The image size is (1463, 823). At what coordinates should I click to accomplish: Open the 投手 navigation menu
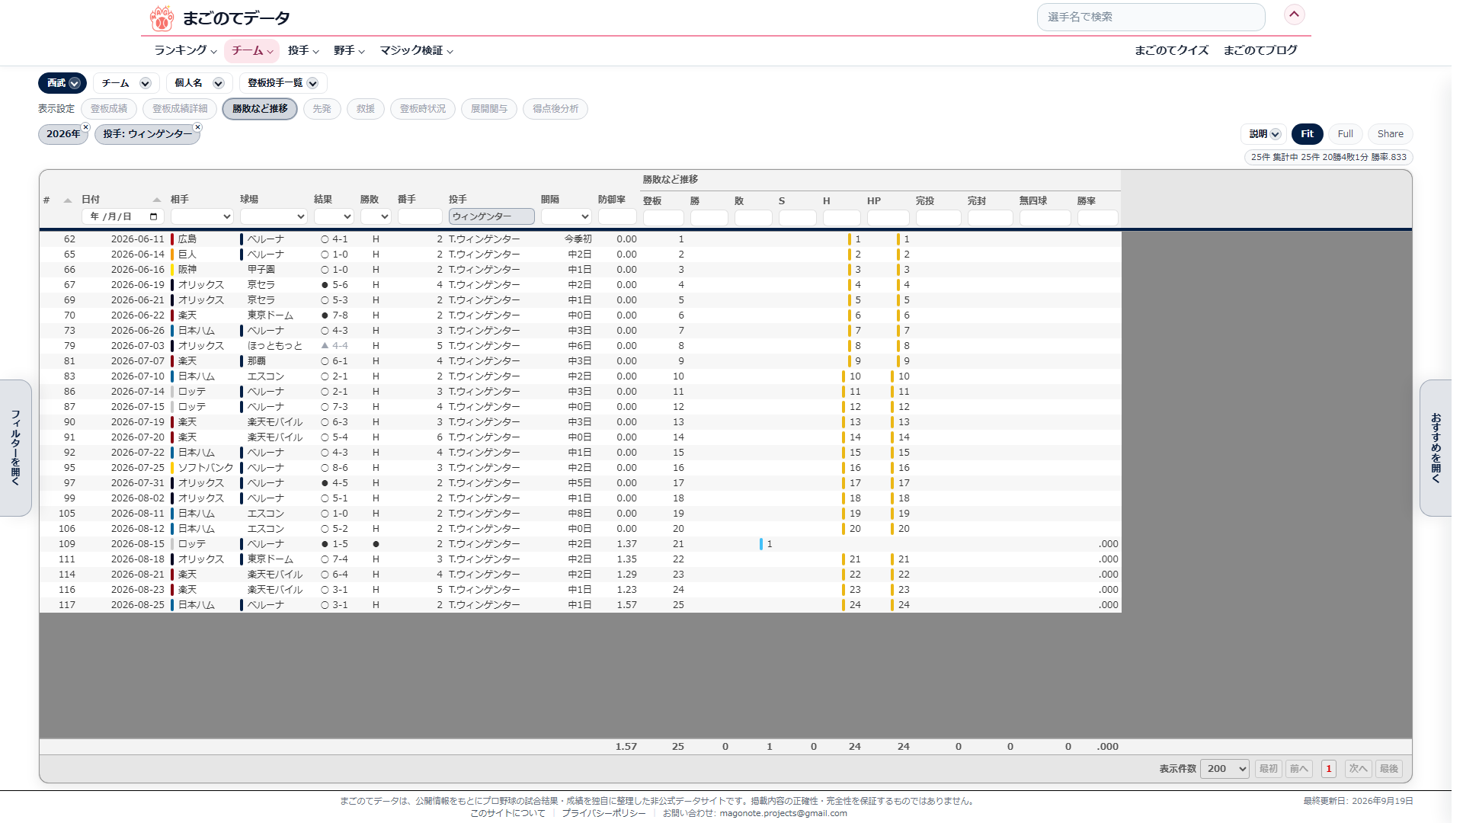pyautogui.click(x=303, y=50)
